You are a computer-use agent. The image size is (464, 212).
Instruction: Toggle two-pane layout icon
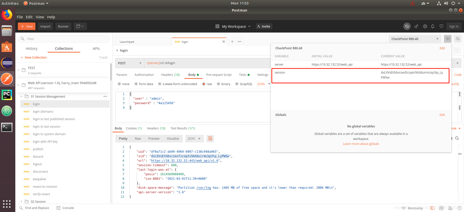pos(441,208)
